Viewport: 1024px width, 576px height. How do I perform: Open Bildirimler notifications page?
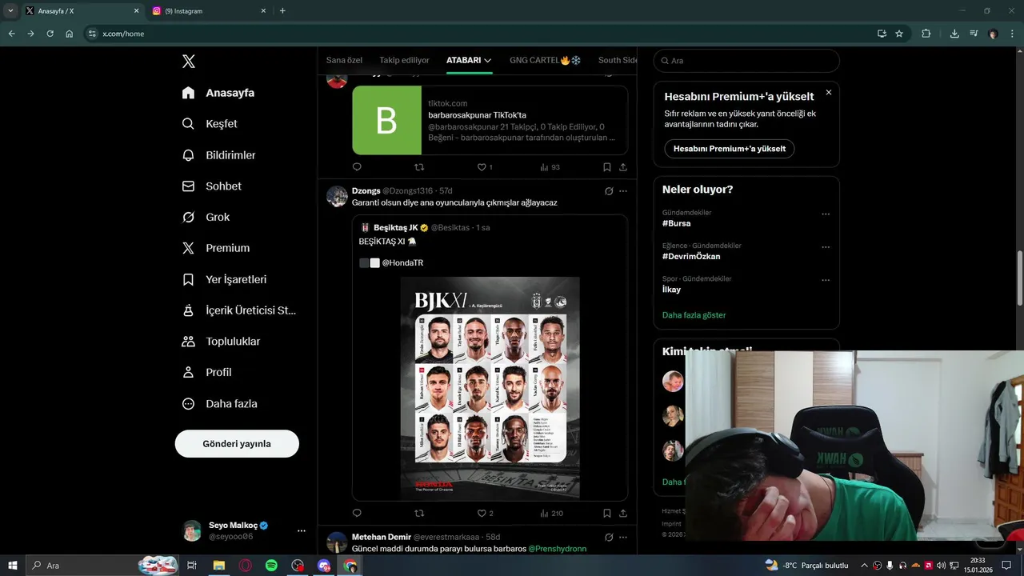coord(218,155)
